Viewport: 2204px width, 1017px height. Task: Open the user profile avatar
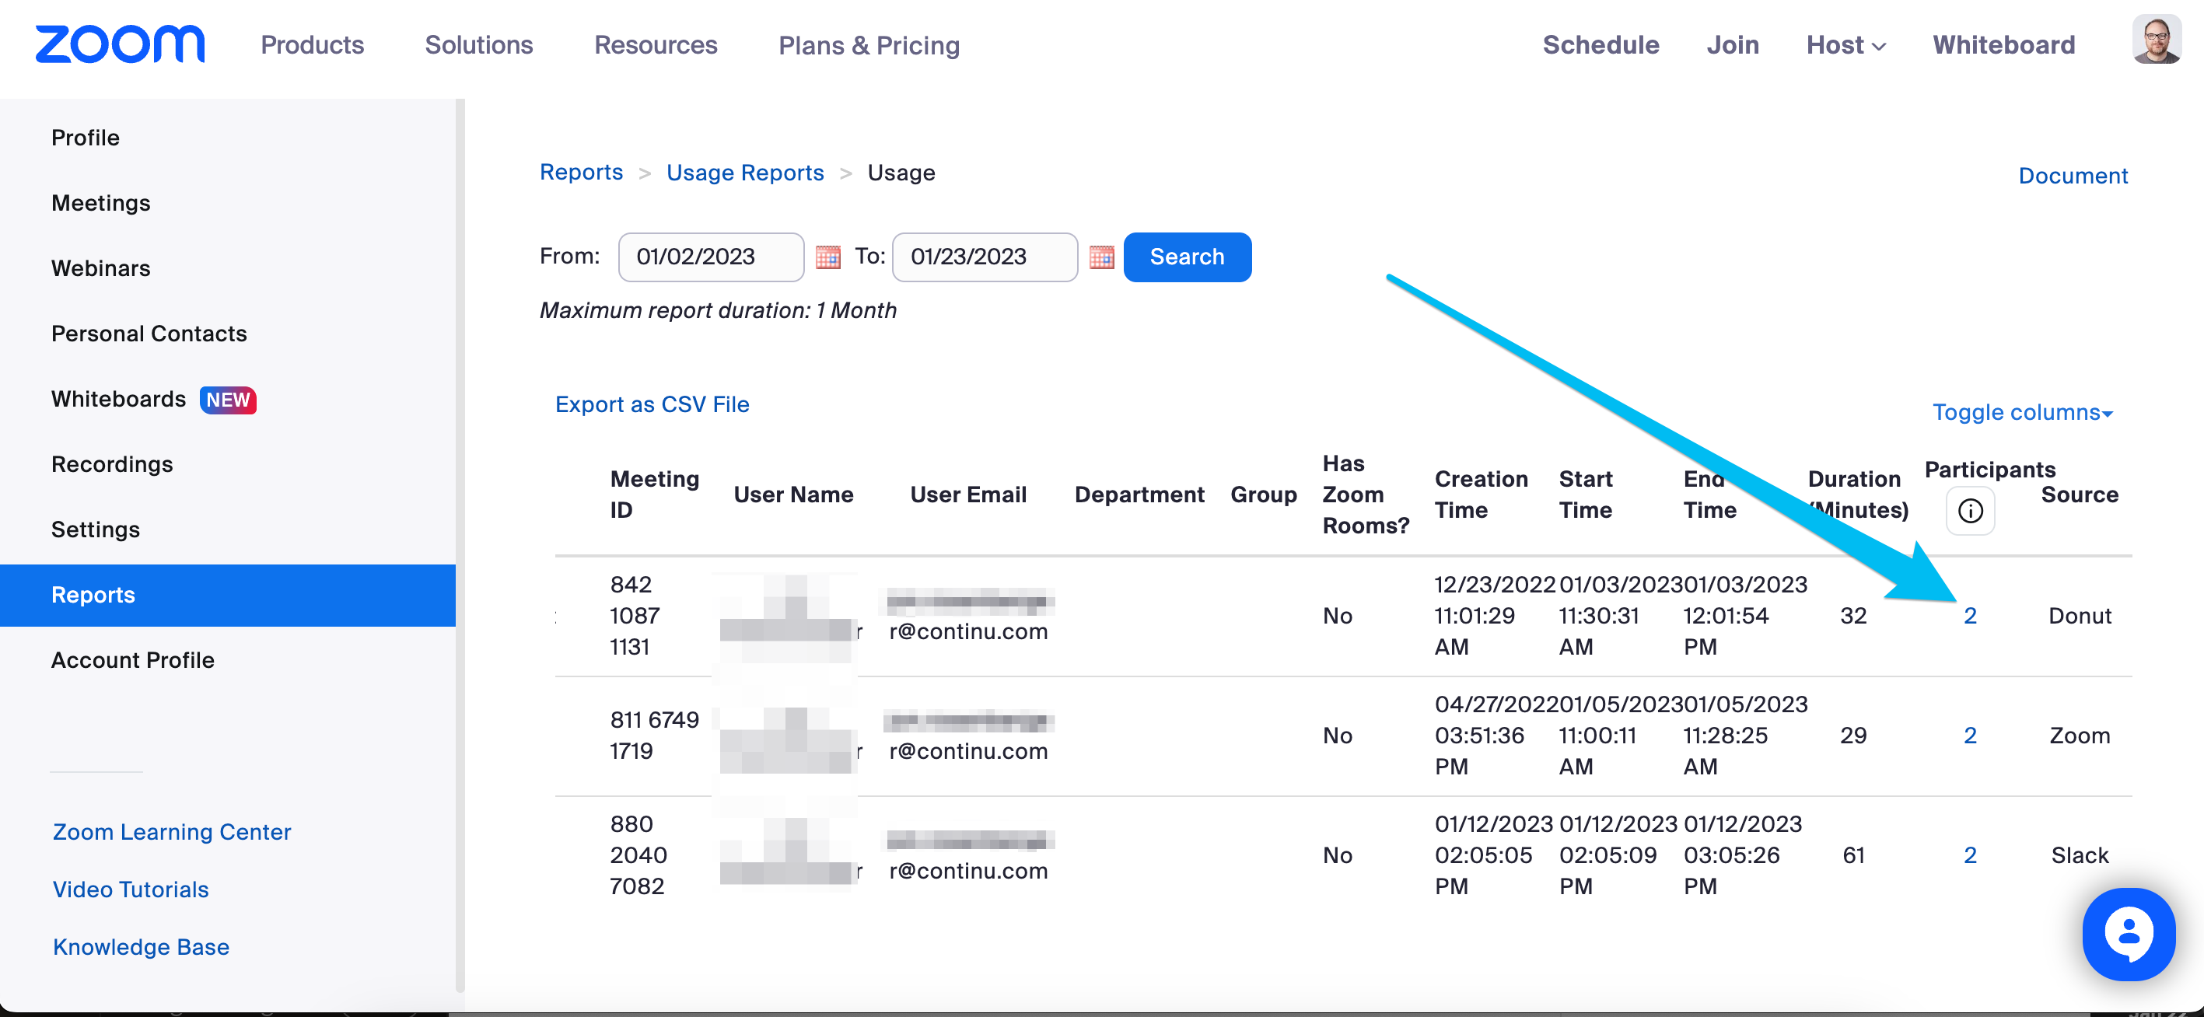click(2156, 40)
